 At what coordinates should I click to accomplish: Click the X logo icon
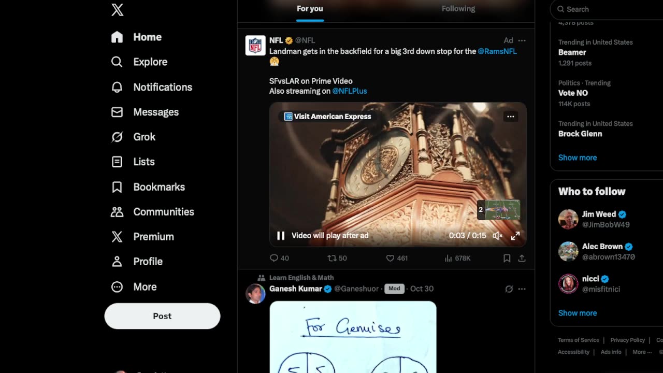pos(118,10)
